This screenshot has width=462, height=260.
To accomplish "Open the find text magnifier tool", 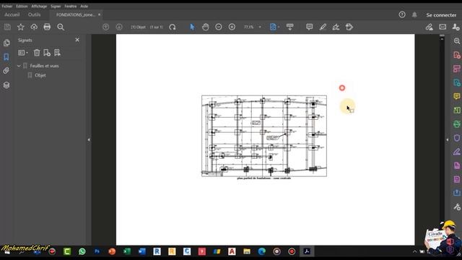I will pyautogui.click(x=61, y=27).
